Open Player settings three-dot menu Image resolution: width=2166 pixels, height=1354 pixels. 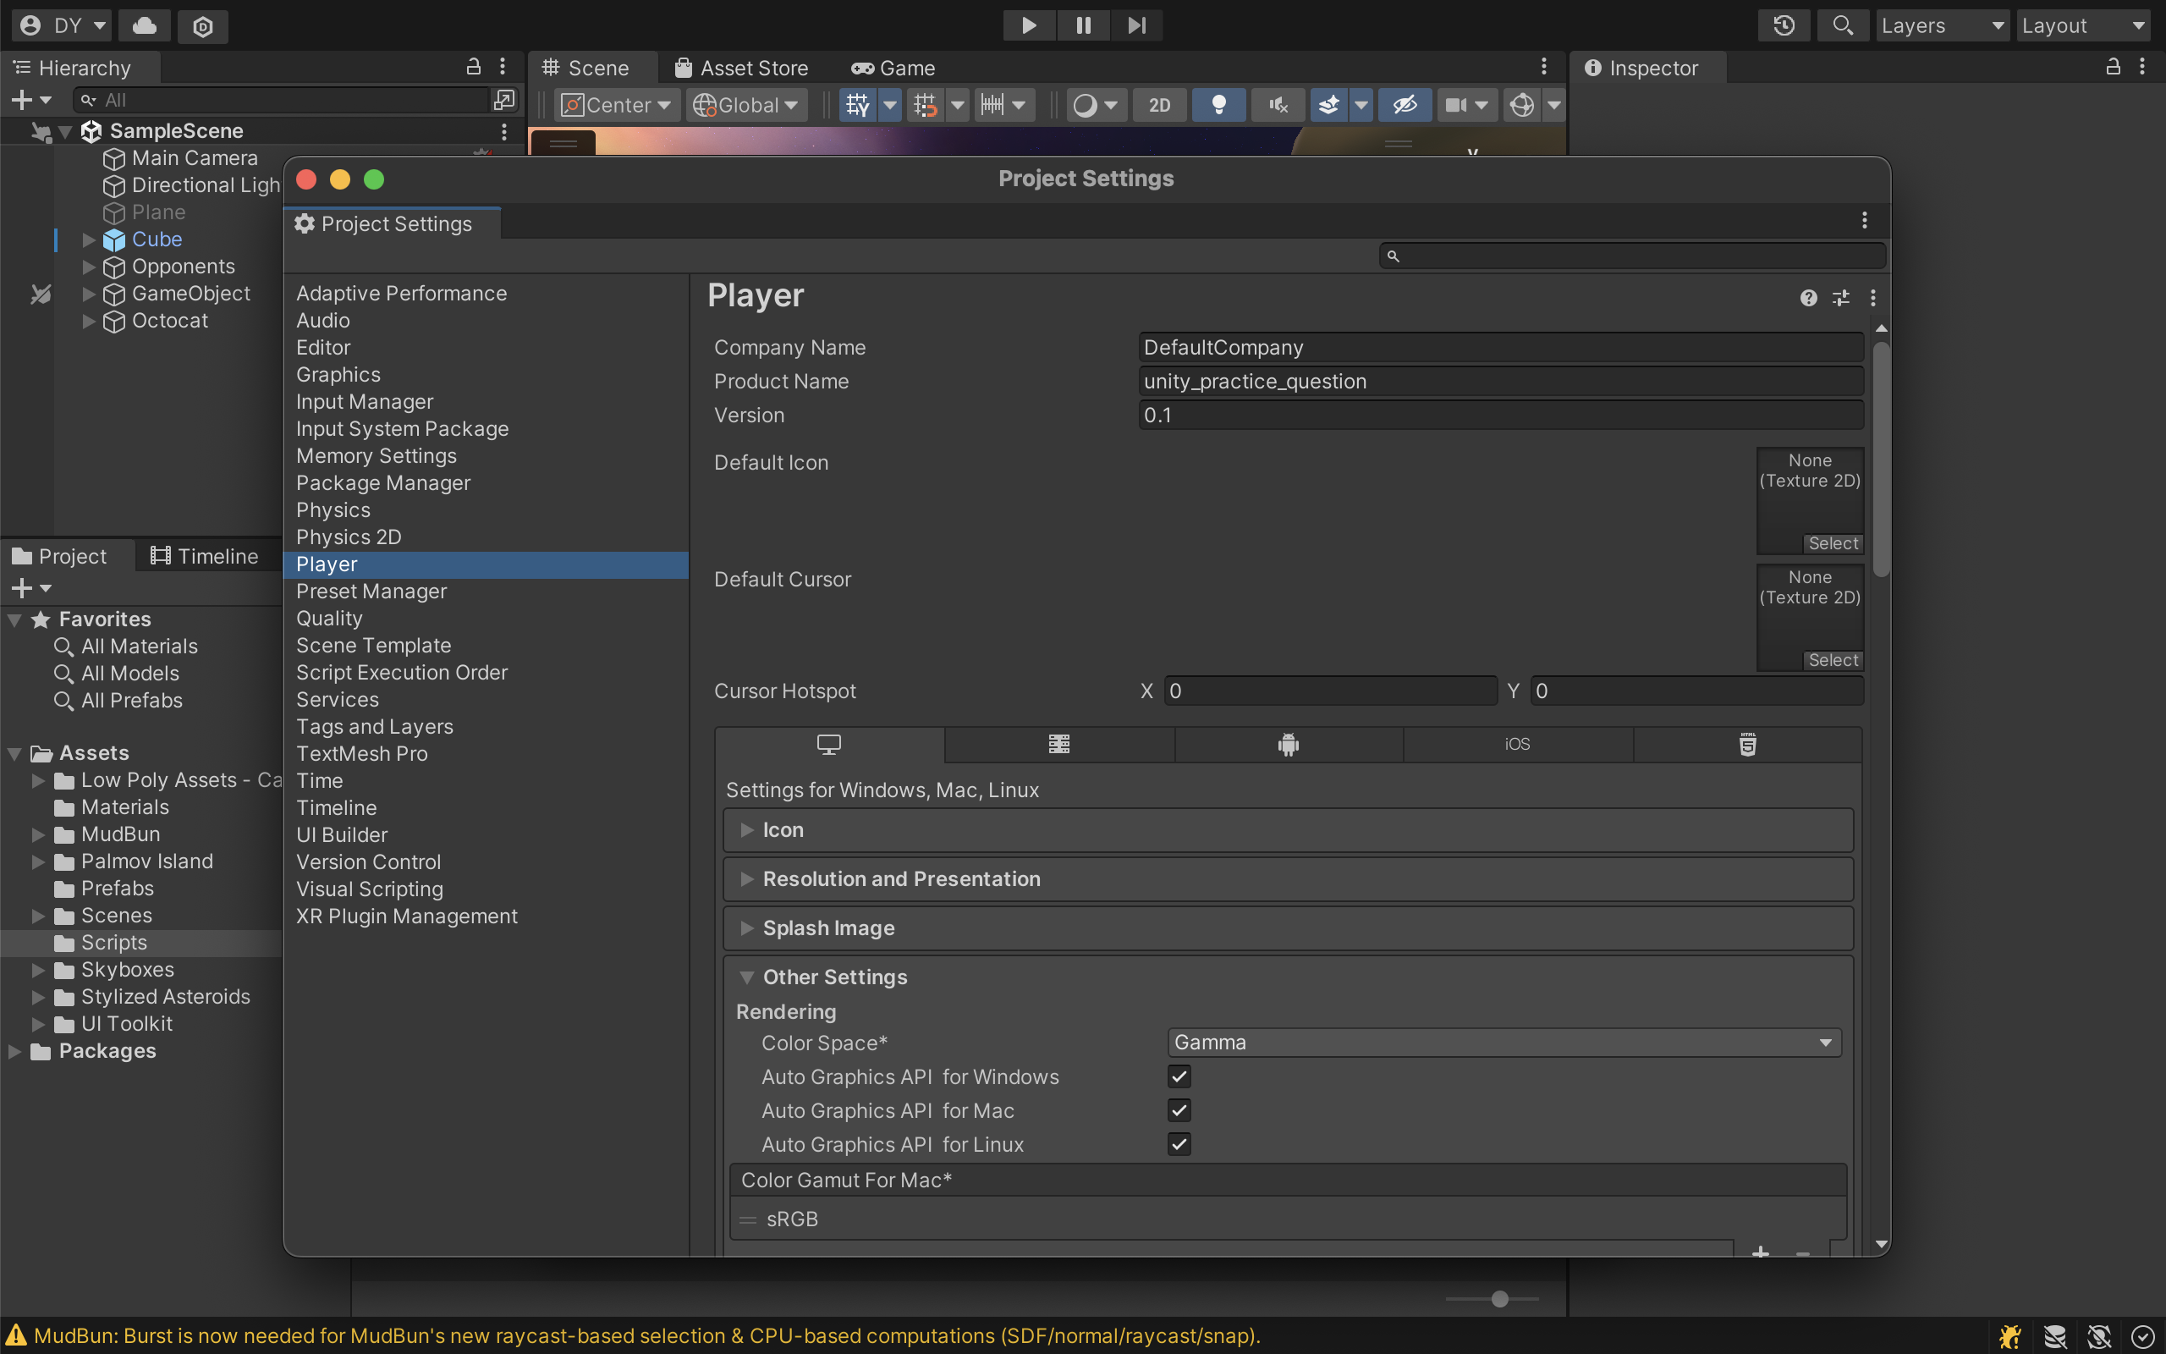[1872, 298]
